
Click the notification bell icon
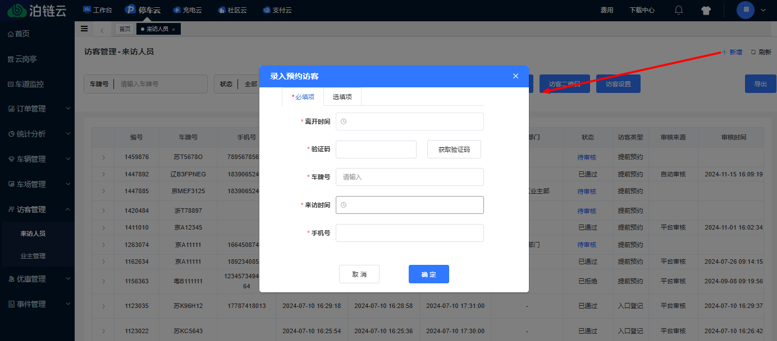tap(679, 10)
